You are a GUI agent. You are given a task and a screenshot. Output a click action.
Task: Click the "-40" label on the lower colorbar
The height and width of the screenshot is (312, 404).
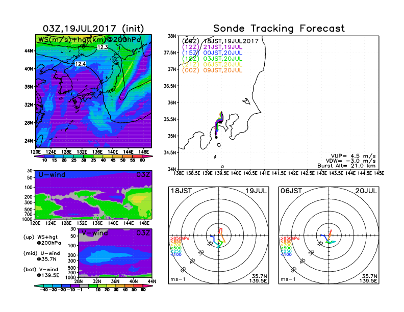tap(44, 290)
